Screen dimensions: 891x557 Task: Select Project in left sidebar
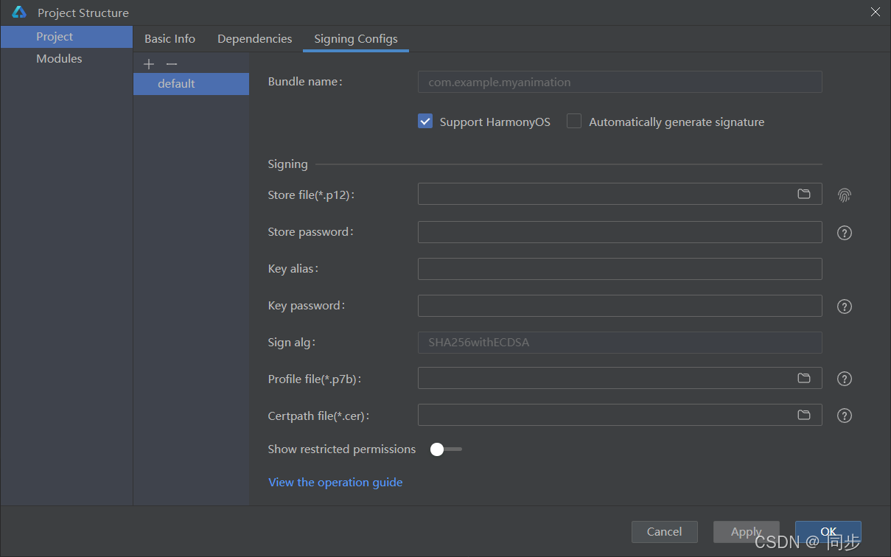click(66, 37)
